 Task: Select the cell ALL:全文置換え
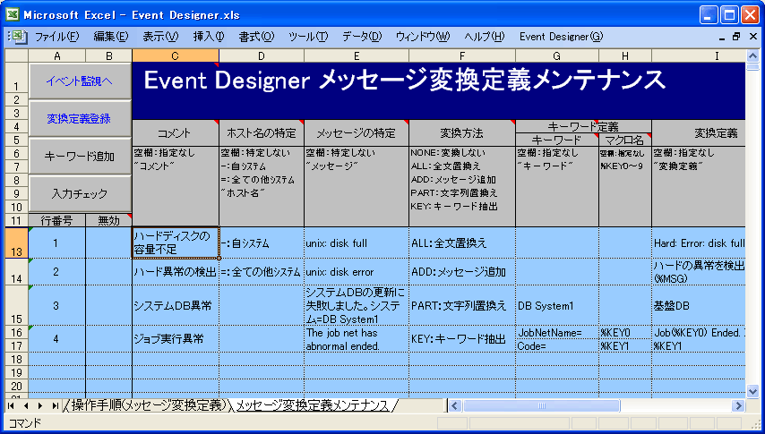(462, 243)
